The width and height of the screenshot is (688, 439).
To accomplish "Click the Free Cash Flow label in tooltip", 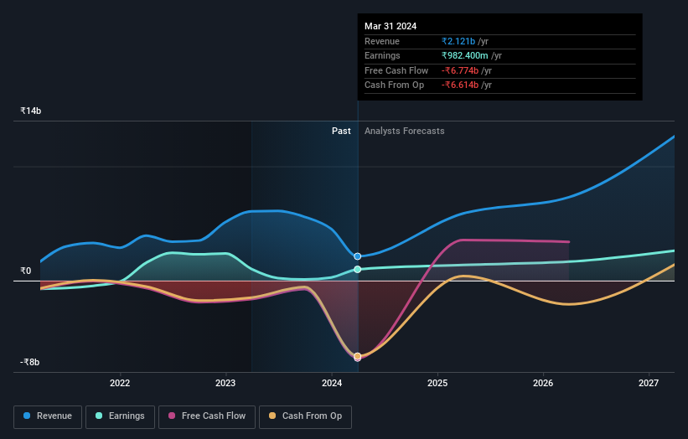I will (x=396, y=70).
